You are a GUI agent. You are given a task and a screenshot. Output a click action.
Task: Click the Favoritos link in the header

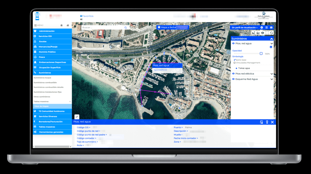(x=87, y=16)
